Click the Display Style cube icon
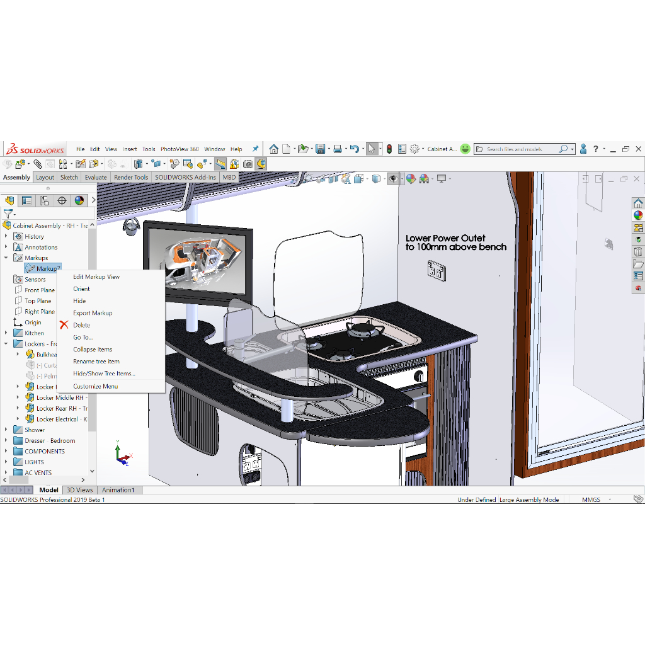645x645 pixels. tap(376, 178)
